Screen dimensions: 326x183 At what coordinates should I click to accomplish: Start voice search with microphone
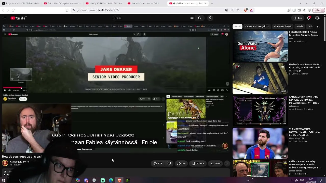[210, 18]
